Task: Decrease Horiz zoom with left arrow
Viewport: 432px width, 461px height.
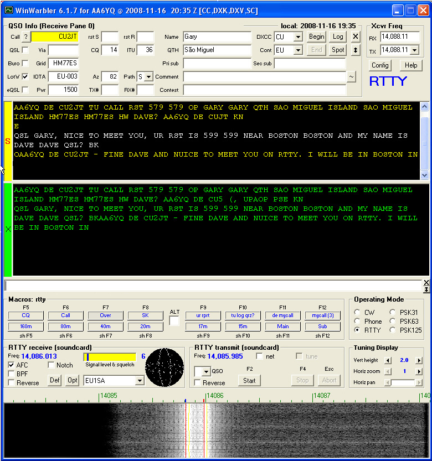Action: point(388,371)
